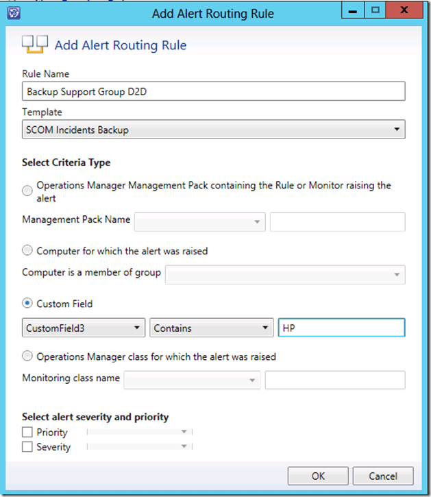Select the Custom Field radio button
Image resolution: width=431 pixels, height=497 pixels.
(28, 304)
